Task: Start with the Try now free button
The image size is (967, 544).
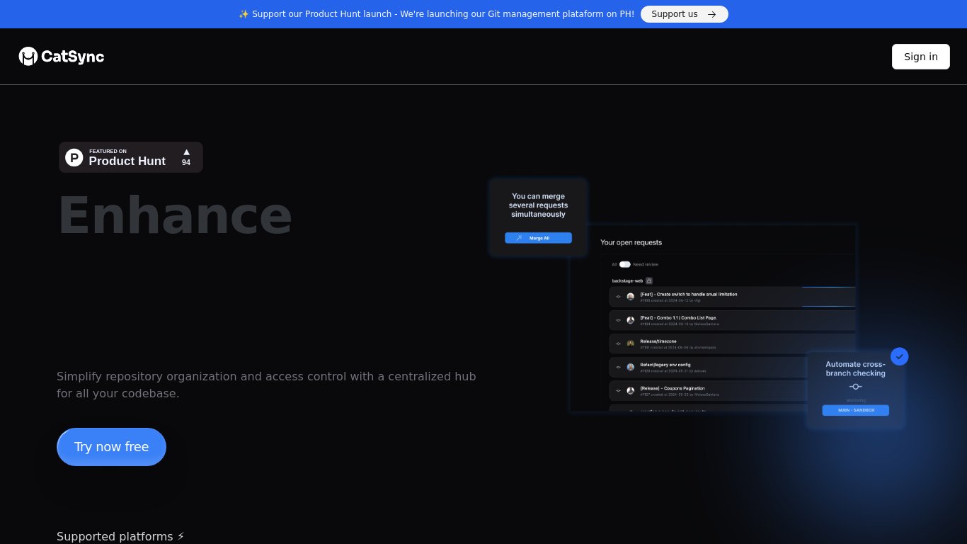Action: coord(112,447)
